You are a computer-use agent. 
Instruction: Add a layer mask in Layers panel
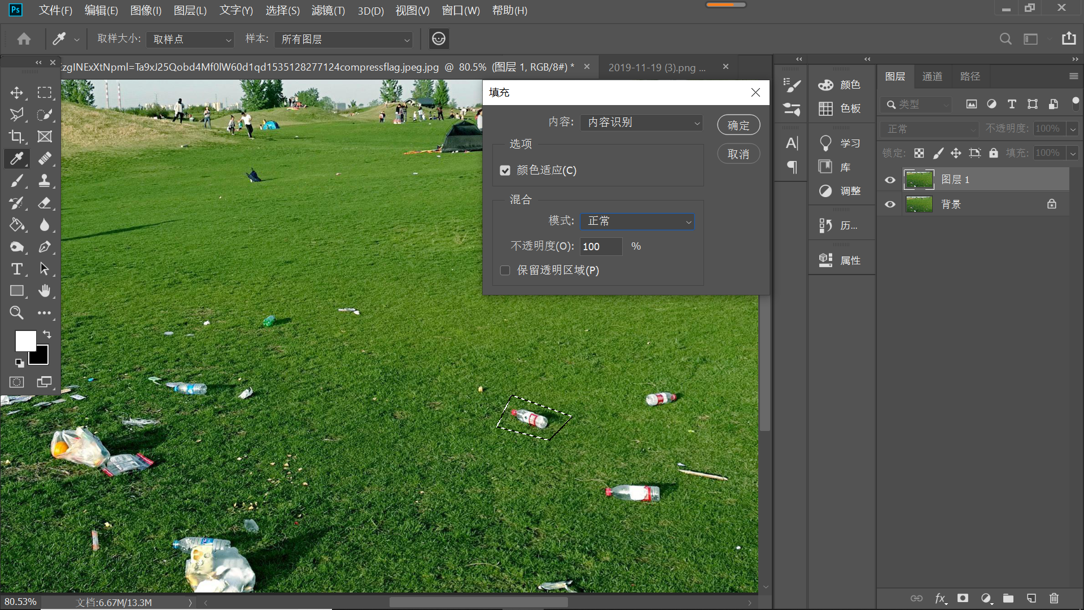point(963,598)
